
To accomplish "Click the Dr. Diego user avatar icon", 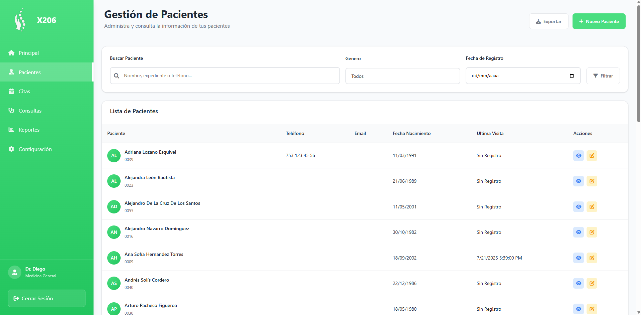I will tap(15, 272).
